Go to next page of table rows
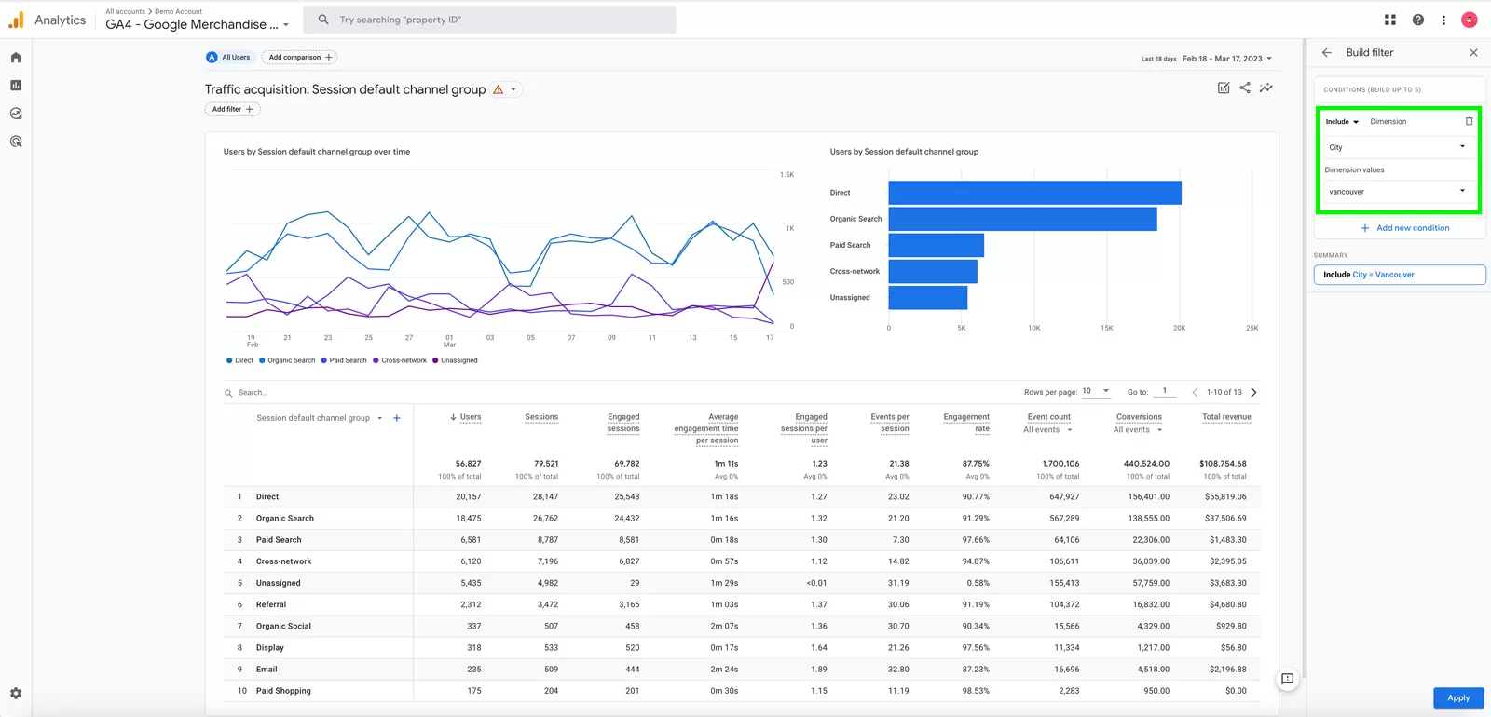The height and width of the screenshot is (717, 1491). point(1254,392)
